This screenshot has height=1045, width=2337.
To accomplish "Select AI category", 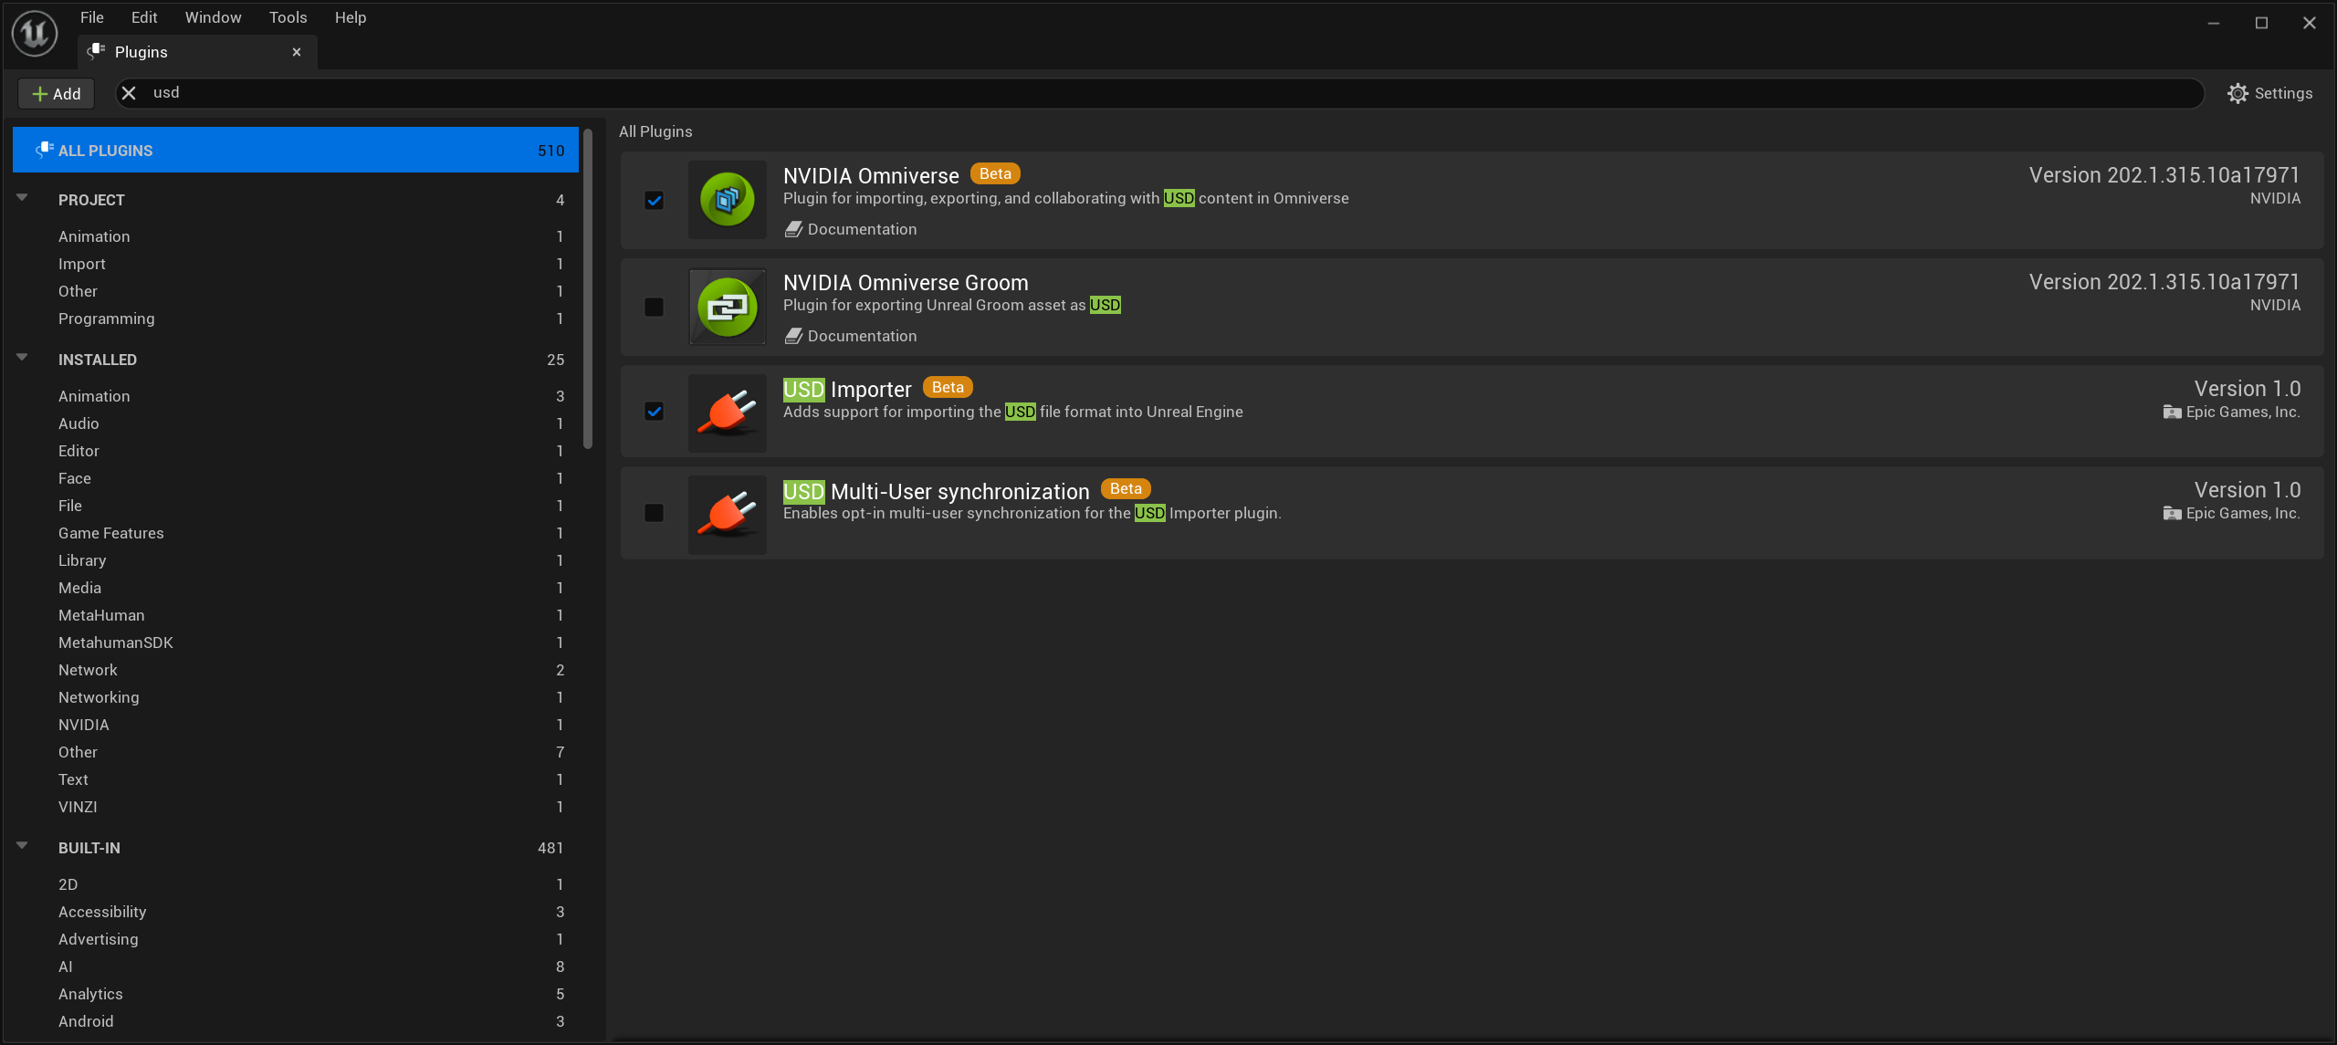I will click(296, 967).
